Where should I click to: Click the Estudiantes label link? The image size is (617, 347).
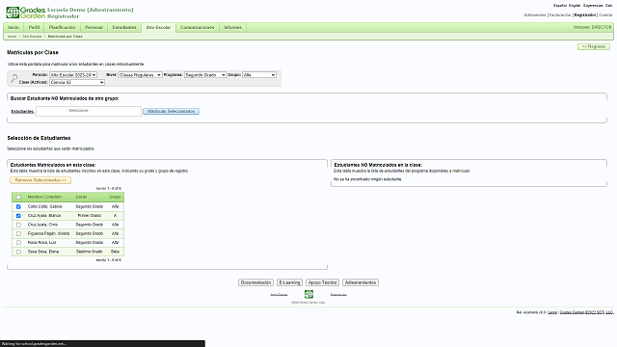coord(22,112)
